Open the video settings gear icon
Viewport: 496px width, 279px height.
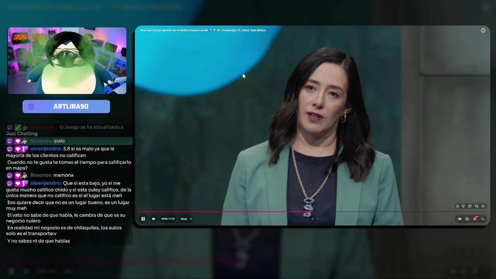[x=475, y=219]
